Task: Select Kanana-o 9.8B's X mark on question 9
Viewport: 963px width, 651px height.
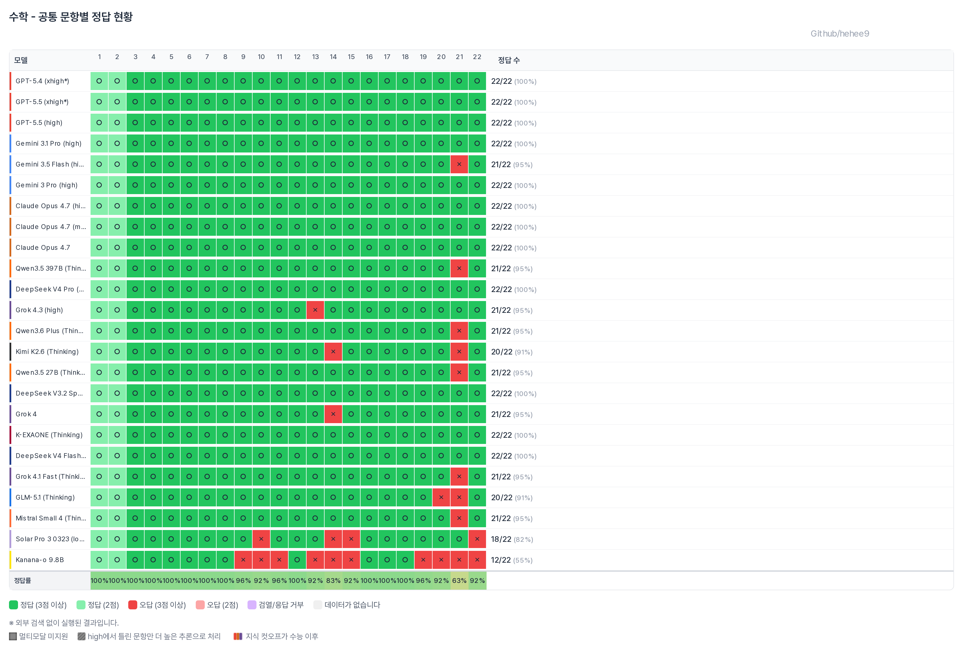Action: [x=243, y=560]
